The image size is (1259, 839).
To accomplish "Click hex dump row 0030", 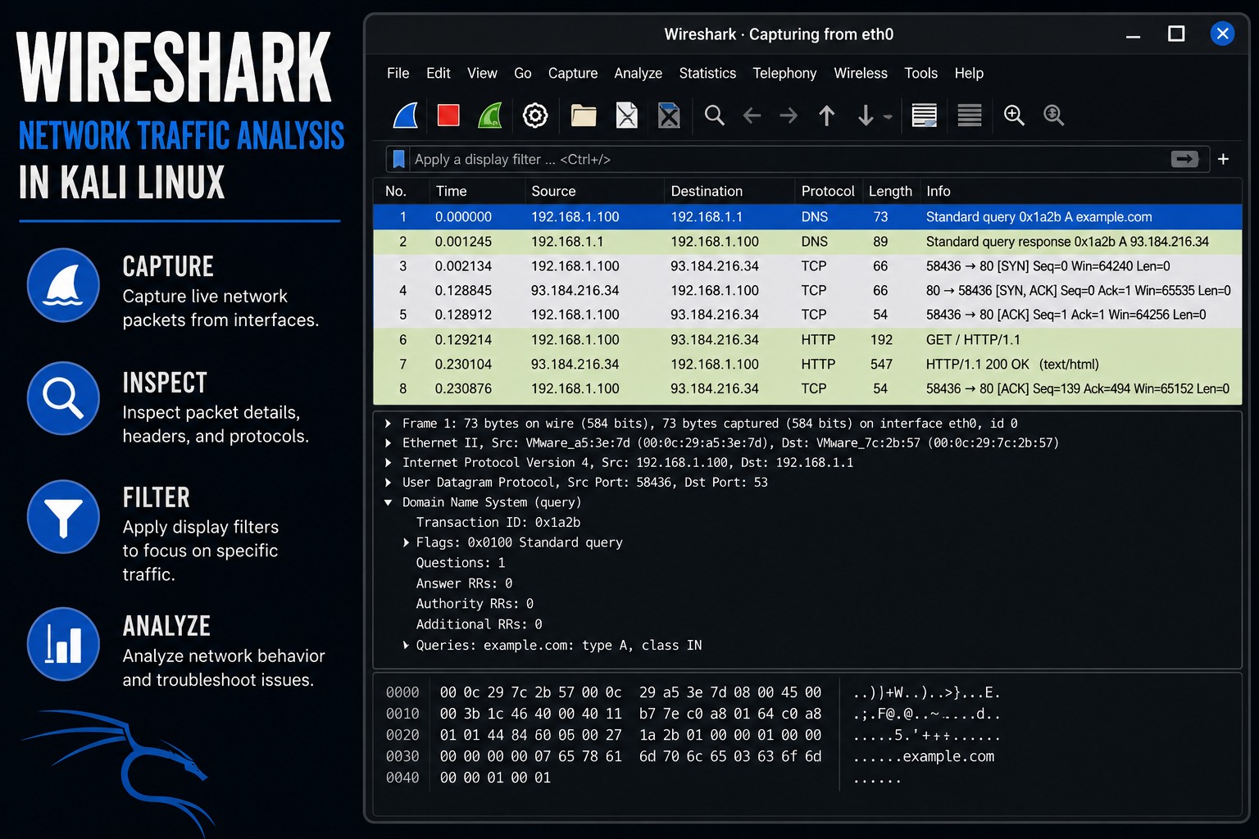I will 690,756.
